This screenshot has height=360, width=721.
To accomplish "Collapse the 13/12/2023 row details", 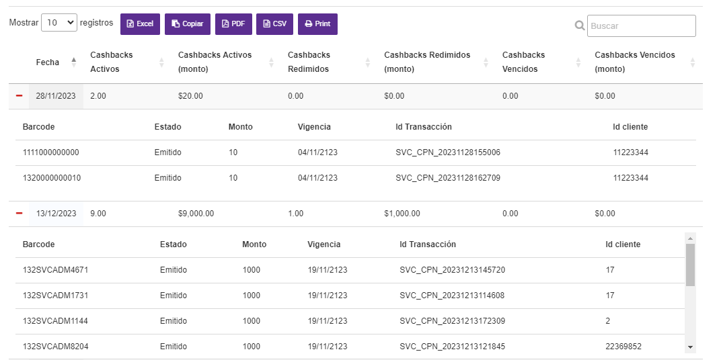I will 19,214.
